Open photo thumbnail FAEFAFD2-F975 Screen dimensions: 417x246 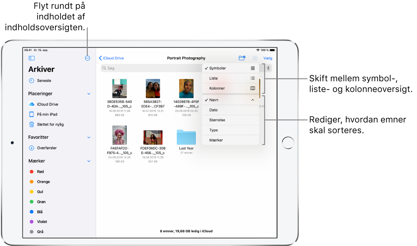[x=119, y=135]
